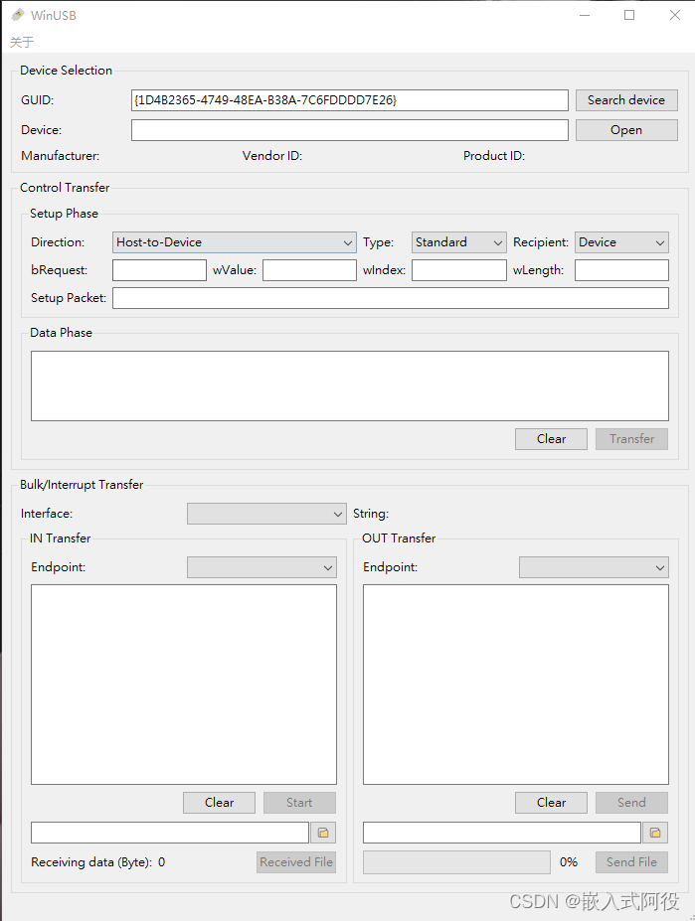Open folder browse icon for send file path
695x921 pixels.
tap(655, 833)
